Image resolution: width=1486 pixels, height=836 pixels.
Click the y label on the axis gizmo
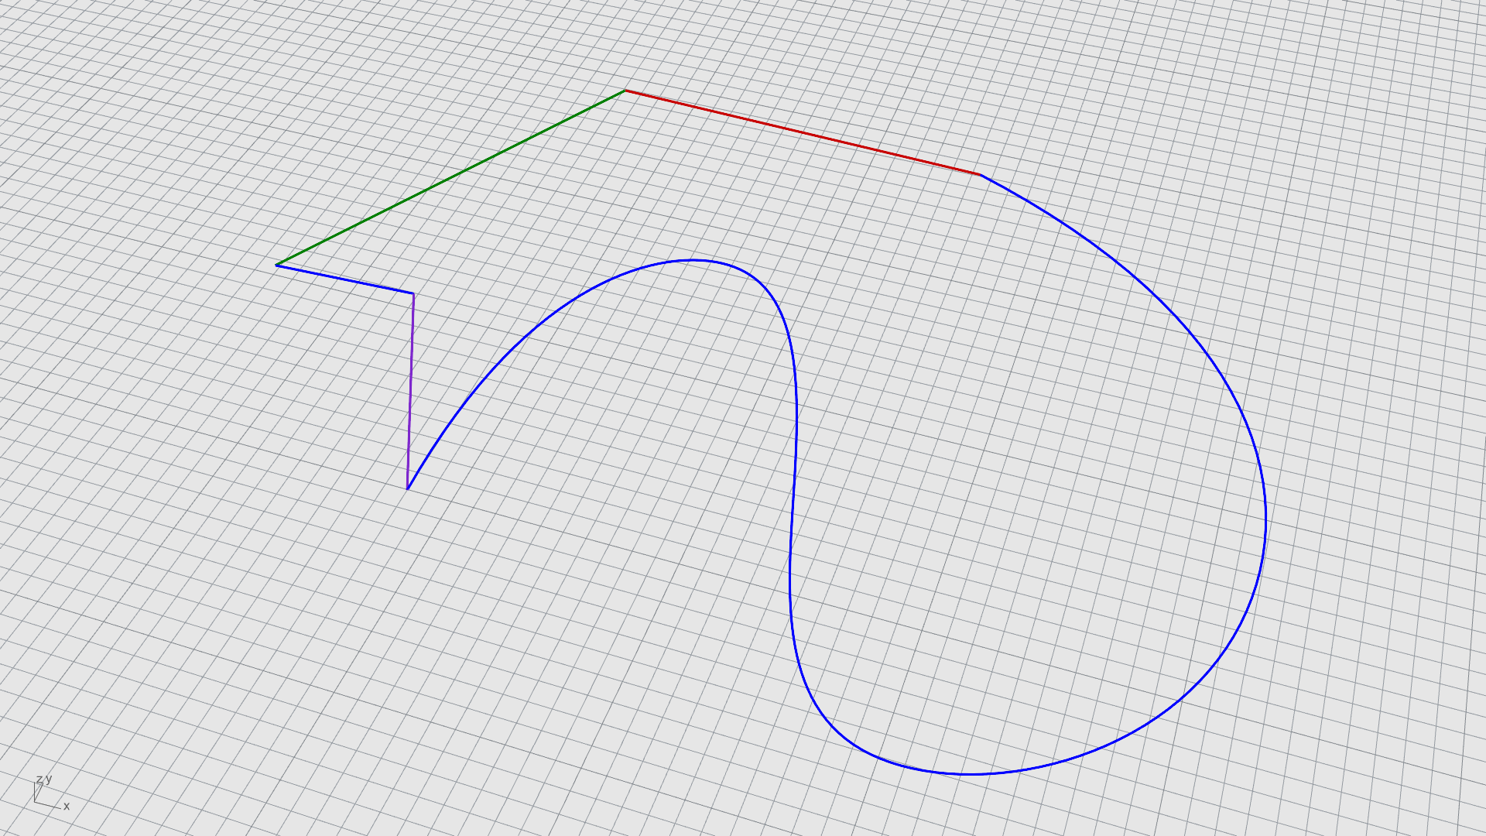(49, 779)
